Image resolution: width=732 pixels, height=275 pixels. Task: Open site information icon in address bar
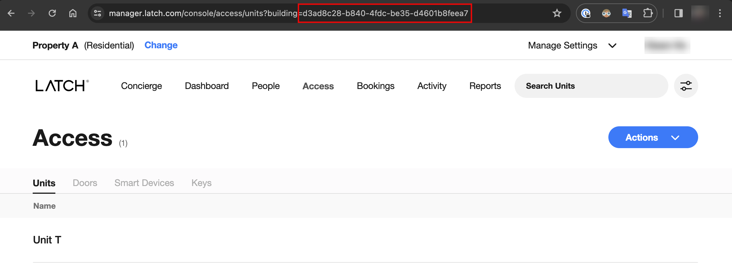(x=98, y=13)
